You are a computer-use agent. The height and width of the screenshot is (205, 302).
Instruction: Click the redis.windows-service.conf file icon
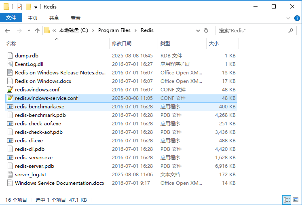pos(10,98)
